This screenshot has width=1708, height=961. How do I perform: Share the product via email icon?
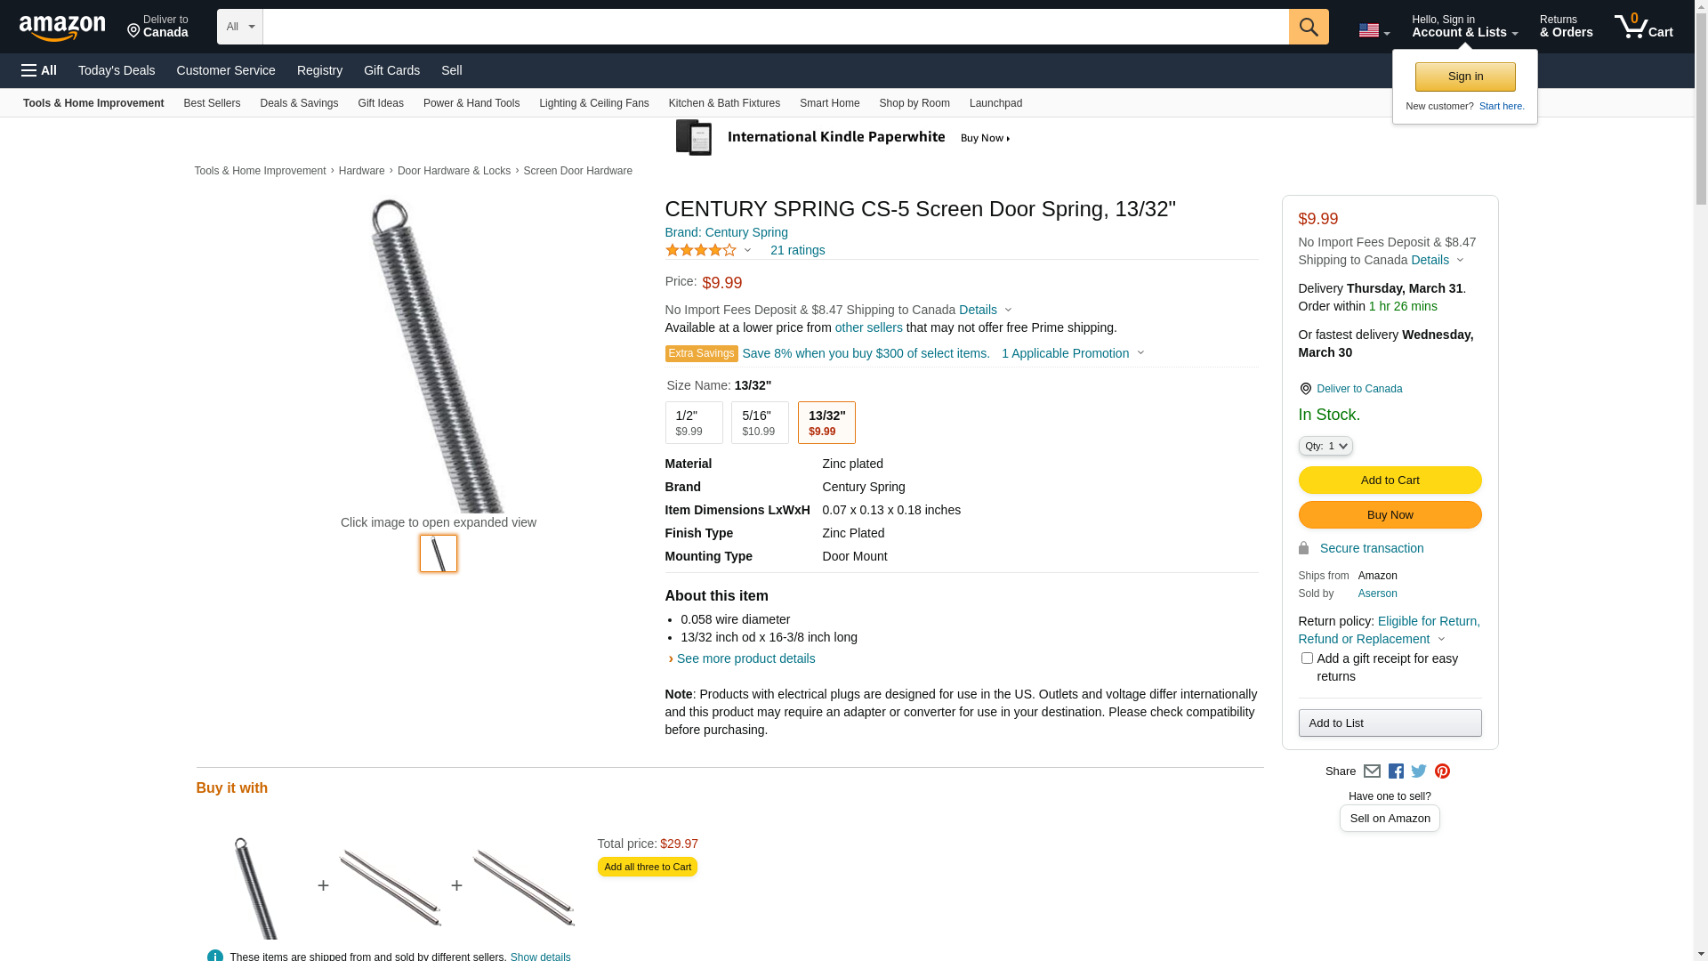pos(1372,771)
